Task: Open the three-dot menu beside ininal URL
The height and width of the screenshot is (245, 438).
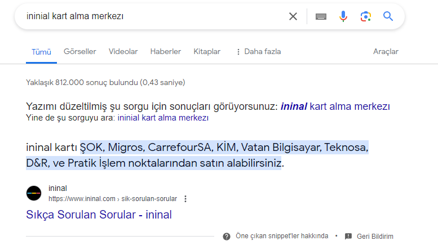Action: click(185, 199)
